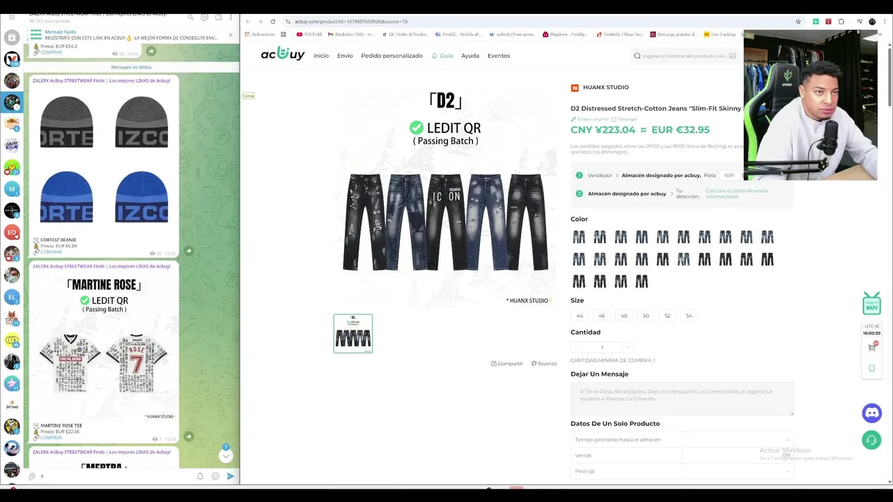Click the Dejar Un Mensaje text area
The width and height of the screenshot is (893, 502).
pos(682,399)
